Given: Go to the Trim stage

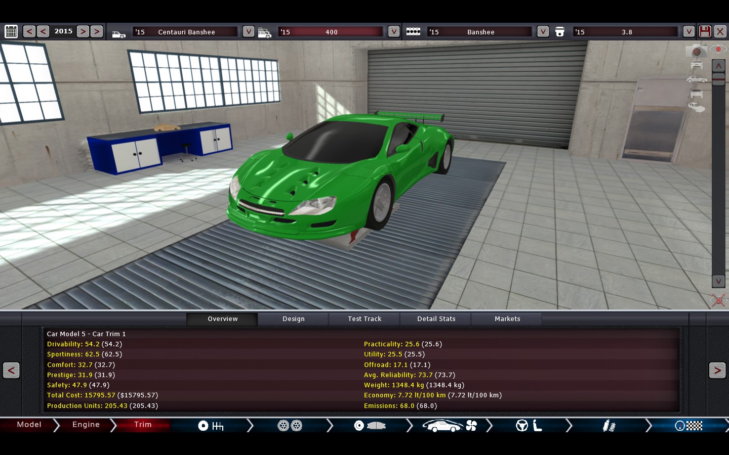Looking at the screenshot, I should click(x=143, y=425).
